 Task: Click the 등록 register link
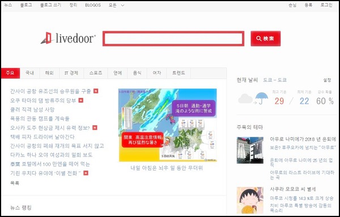(308, 5)
